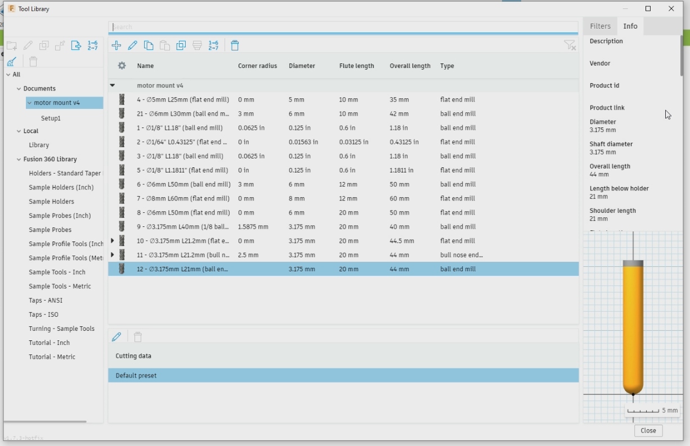Click the Info panel vertical scrollbar
This screenshot has height=446, width=690.
pyautogui.click(x=682, y=56)
